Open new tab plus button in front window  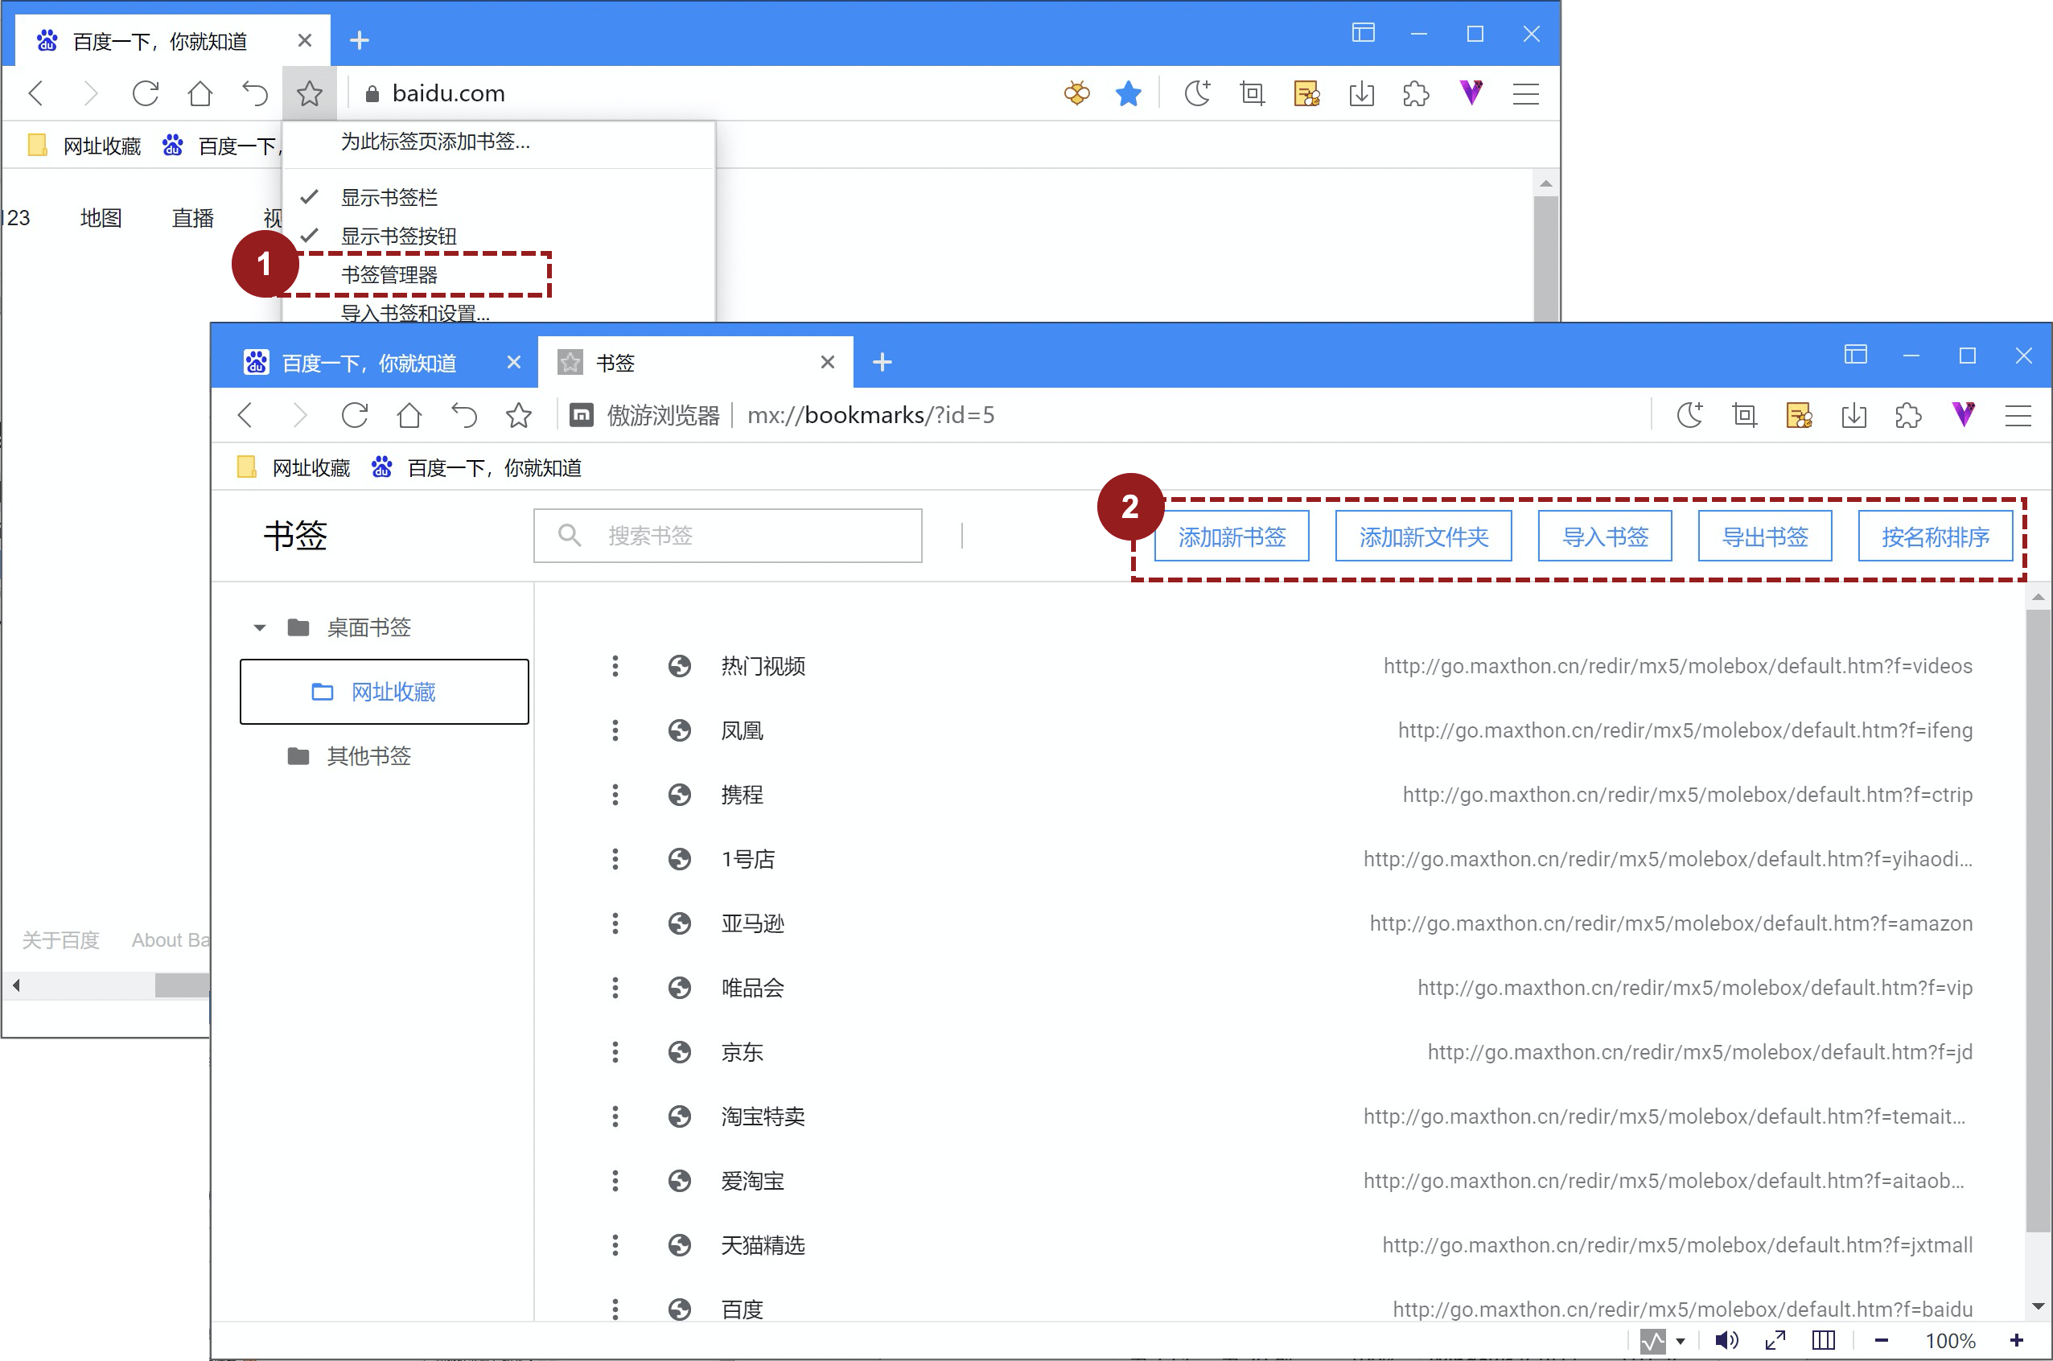point(882,362)
